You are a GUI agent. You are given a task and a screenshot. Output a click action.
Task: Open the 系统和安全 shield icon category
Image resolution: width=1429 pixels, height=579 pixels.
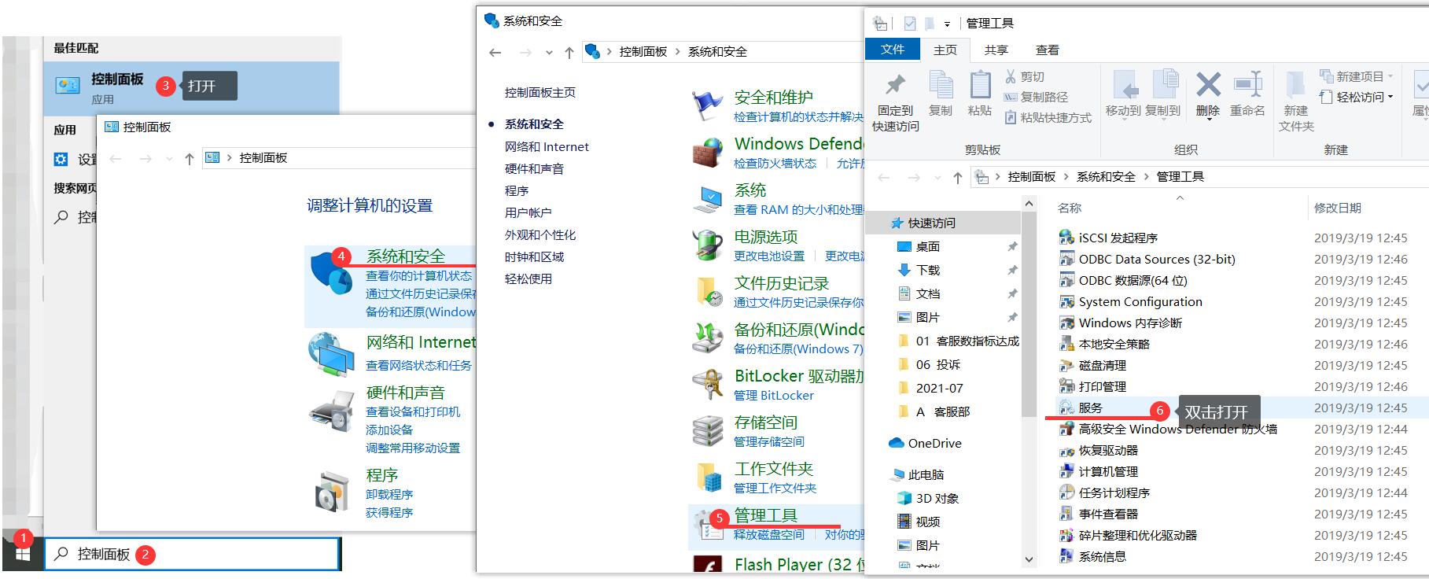pyautogui.click(x=330, y=272)
